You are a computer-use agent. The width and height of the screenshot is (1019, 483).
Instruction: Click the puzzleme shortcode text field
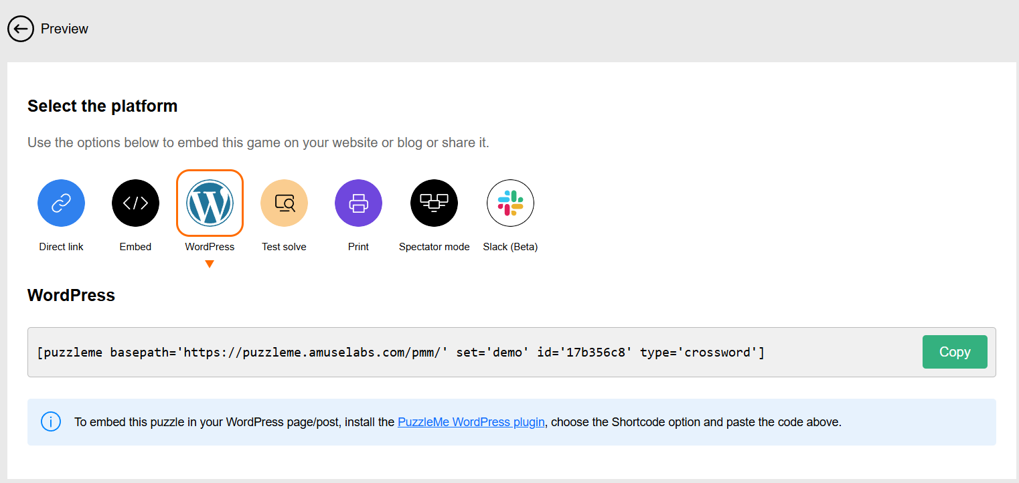pos(512,352)
